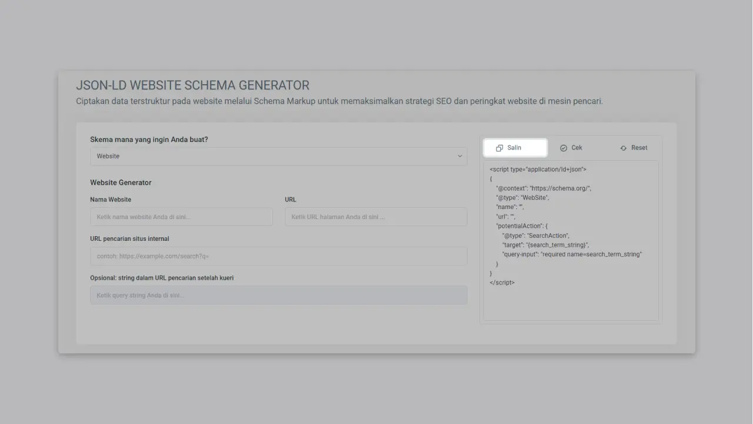Click the Nama Website input field

181,217
